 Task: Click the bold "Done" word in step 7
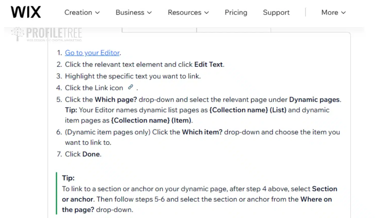[91, 154]
